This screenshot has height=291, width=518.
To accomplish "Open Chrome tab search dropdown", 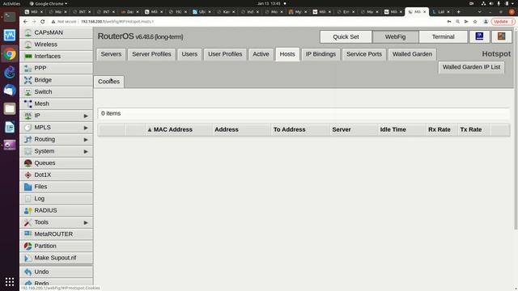I will 479,12.
